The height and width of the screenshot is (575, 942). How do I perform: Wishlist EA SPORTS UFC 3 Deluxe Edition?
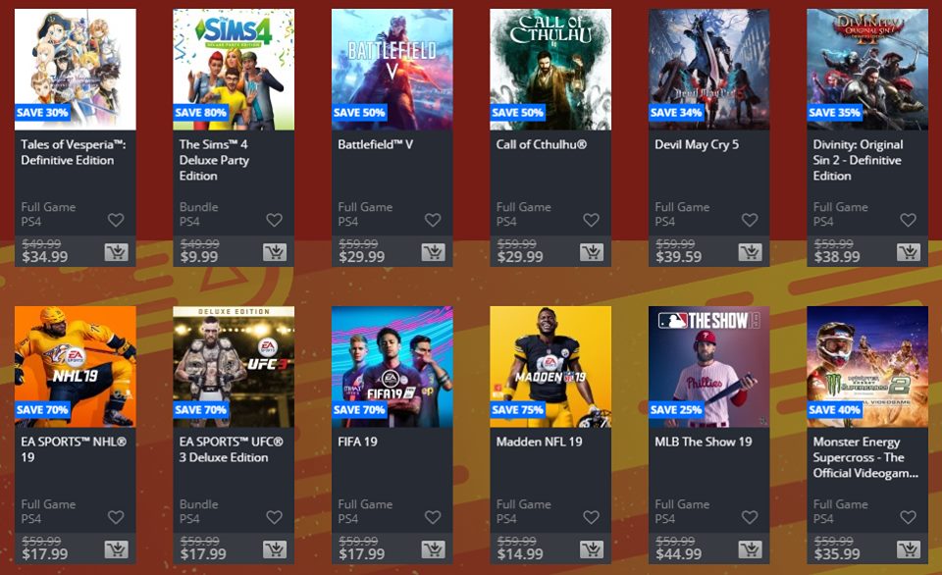(x=274, y=517)
